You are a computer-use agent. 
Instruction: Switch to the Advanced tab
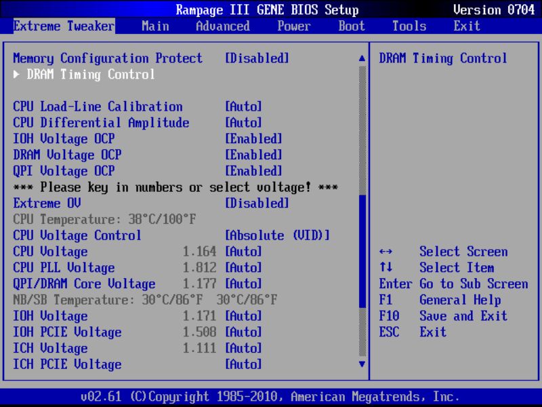tap(223, 26)
